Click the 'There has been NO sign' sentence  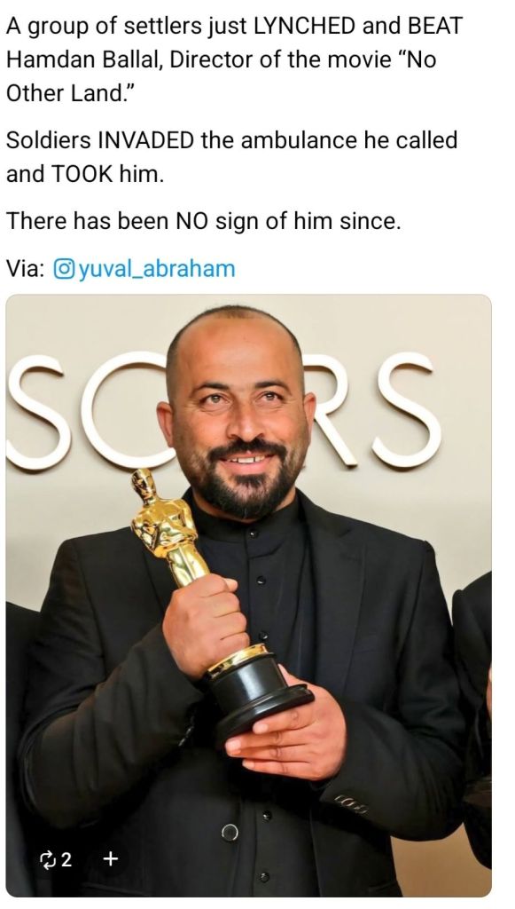(203, 221)
